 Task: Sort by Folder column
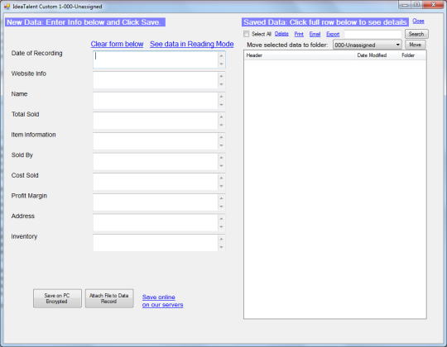pos(412,55)
